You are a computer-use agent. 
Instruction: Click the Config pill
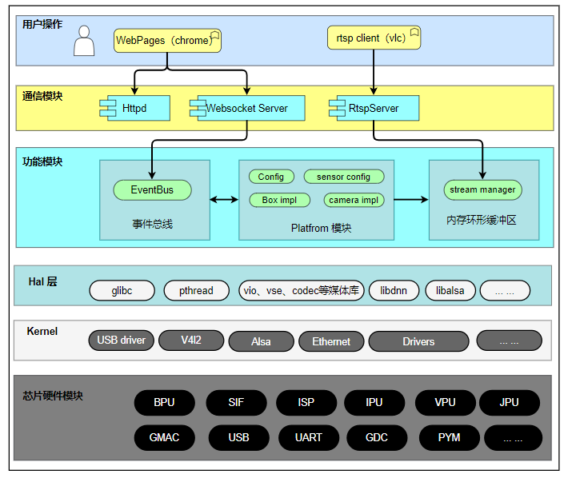(271, 177)
